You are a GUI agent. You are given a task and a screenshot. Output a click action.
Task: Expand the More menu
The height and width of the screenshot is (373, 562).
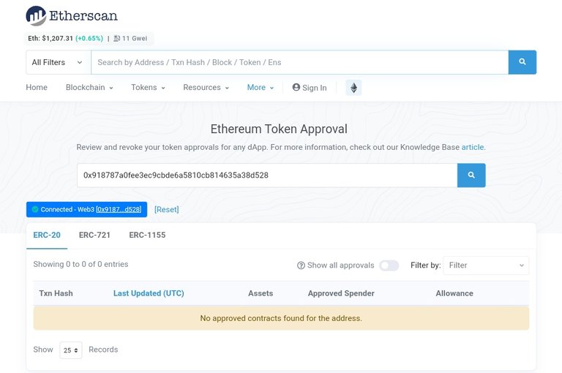[261, 88]
